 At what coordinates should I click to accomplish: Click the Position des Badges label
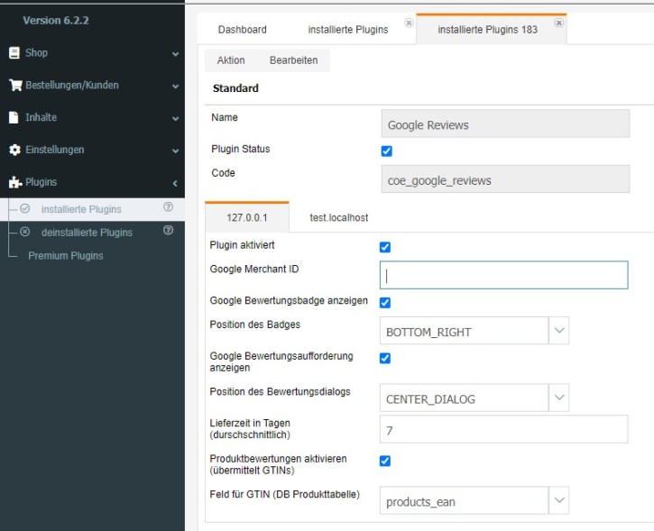255,325
